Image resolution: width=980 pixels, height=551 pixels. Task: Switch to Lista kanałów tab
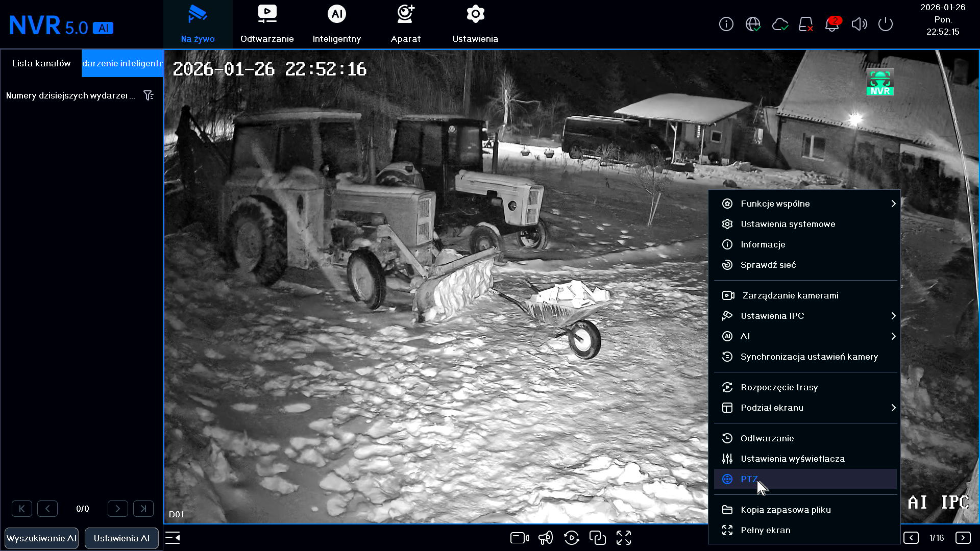coord(41,63)
